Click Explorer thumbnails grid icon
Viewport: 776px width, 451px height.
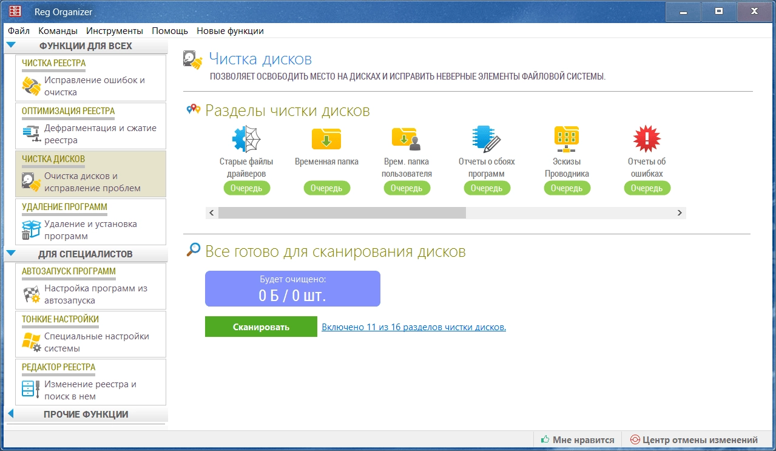(x=567, y=139)
